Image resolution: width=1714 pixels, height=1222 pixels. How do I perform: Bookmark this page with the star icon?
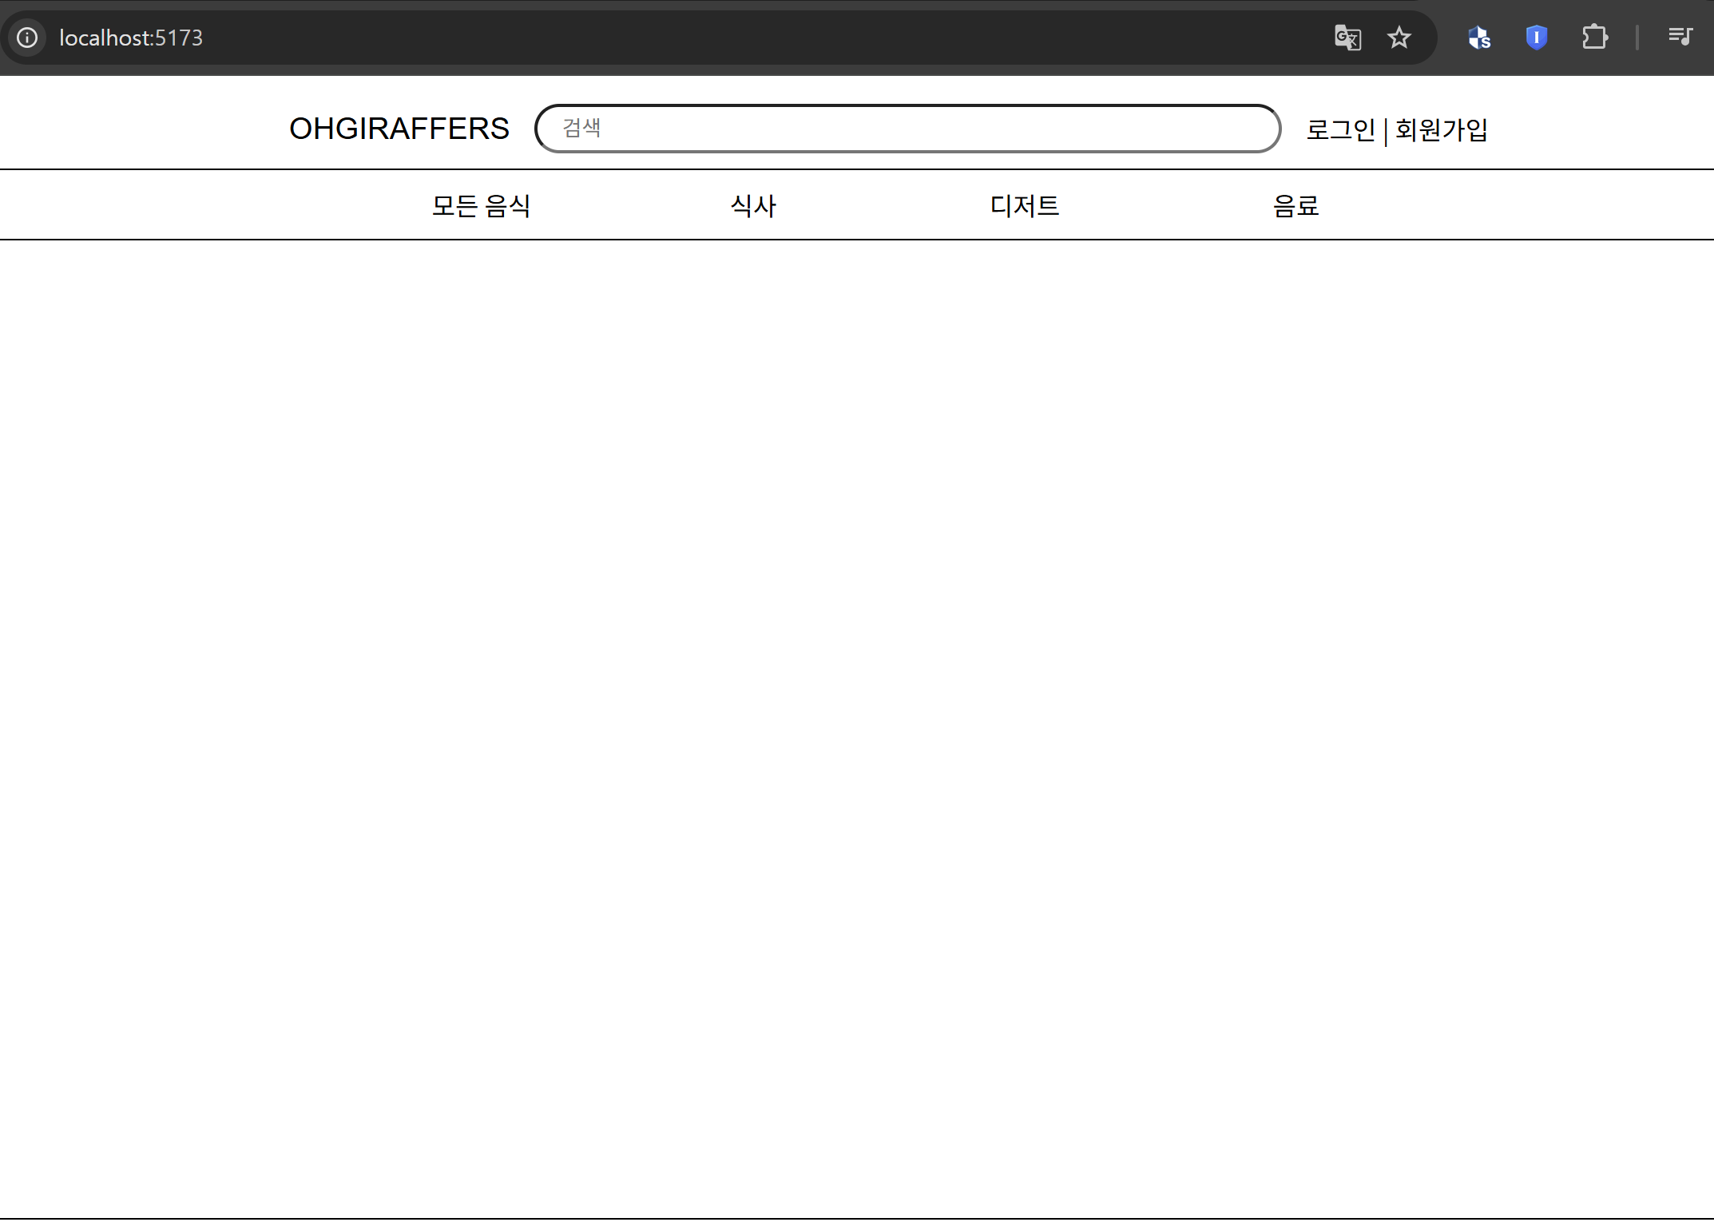coord(1399,38)
